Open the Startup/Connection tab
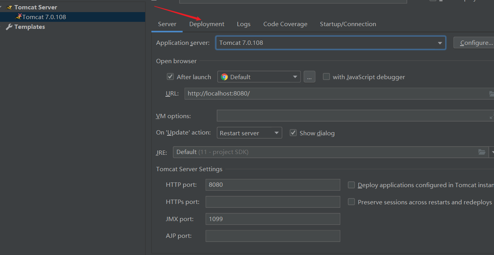The image size is (494, 255). pyautogui.click(x=348, y=24)
